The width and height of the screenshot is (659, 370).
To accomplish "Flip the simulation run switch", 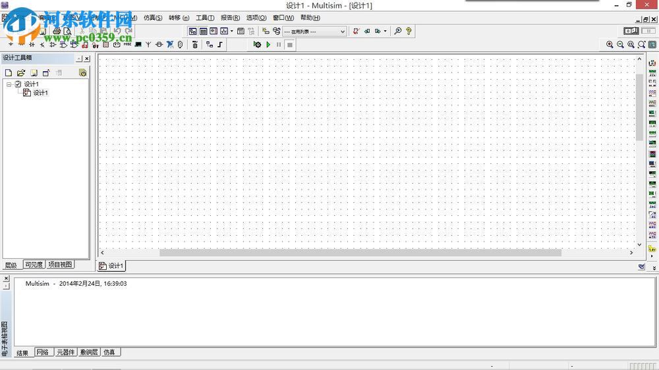I will pyautogui.click(x=631, y=31).
